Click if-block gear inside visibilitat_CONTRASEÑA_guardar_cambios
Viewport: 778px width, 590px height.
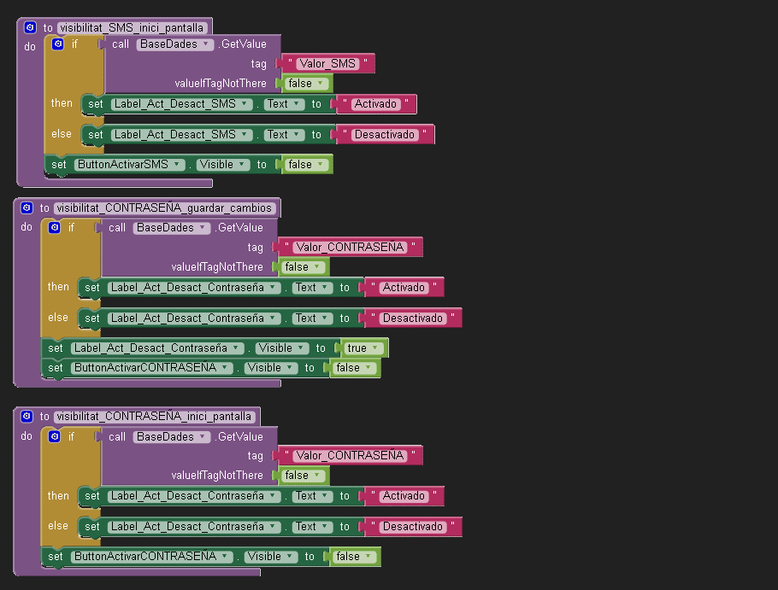click(x=55, y=227)
